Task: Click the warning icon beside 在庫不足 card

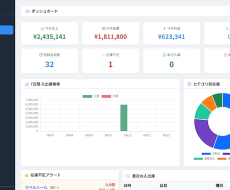Action: point(103,55)
